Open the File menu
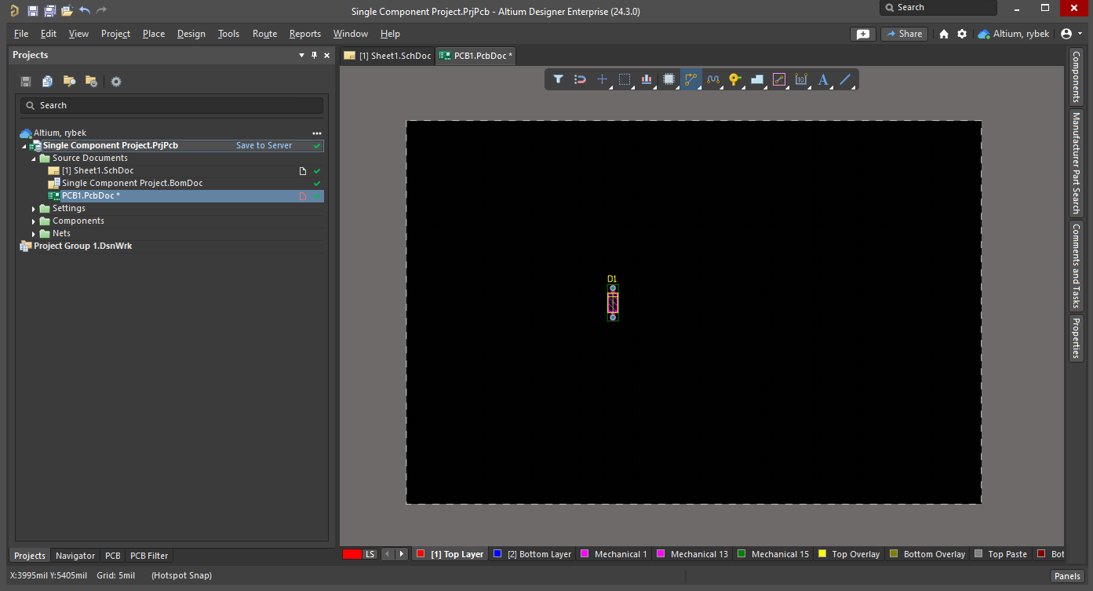Viewport: 1093px width, 591px height. [x=21, y=34]
